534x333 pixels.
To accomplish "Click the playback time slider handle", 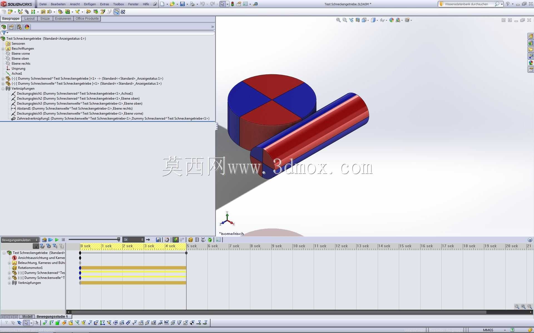I will pyautogui.click(x=119, y=239).
